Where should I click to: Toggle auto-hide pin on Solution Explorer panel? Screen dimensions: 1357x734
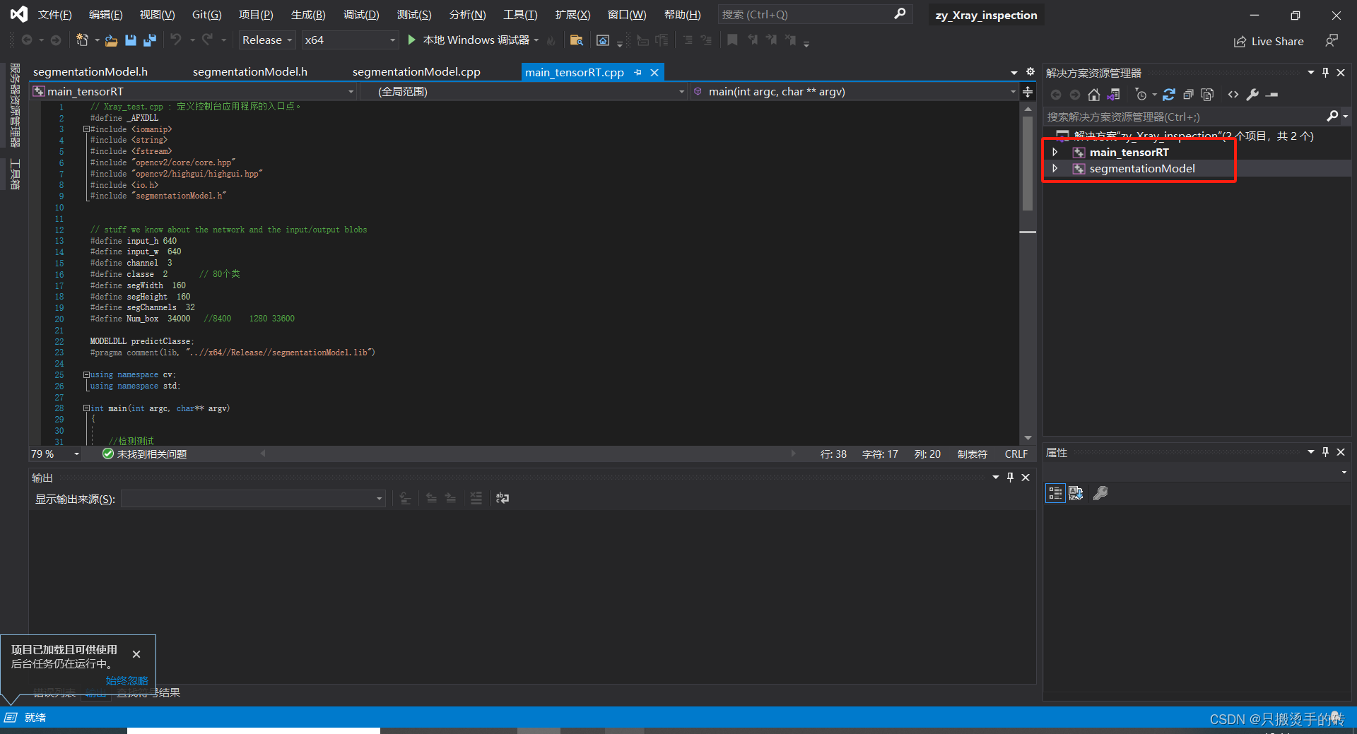coord(1325,72)
